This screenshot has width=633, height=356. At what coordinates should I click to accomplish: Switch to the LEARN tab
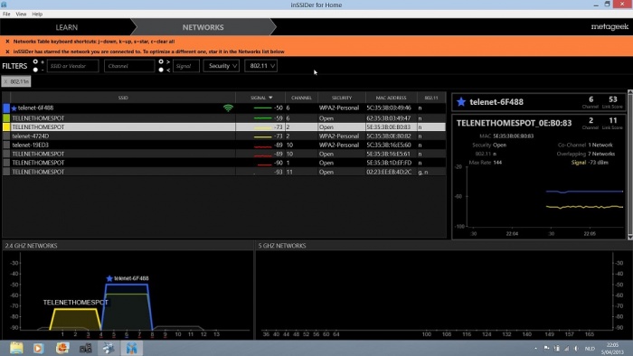(x=67, y=27)
